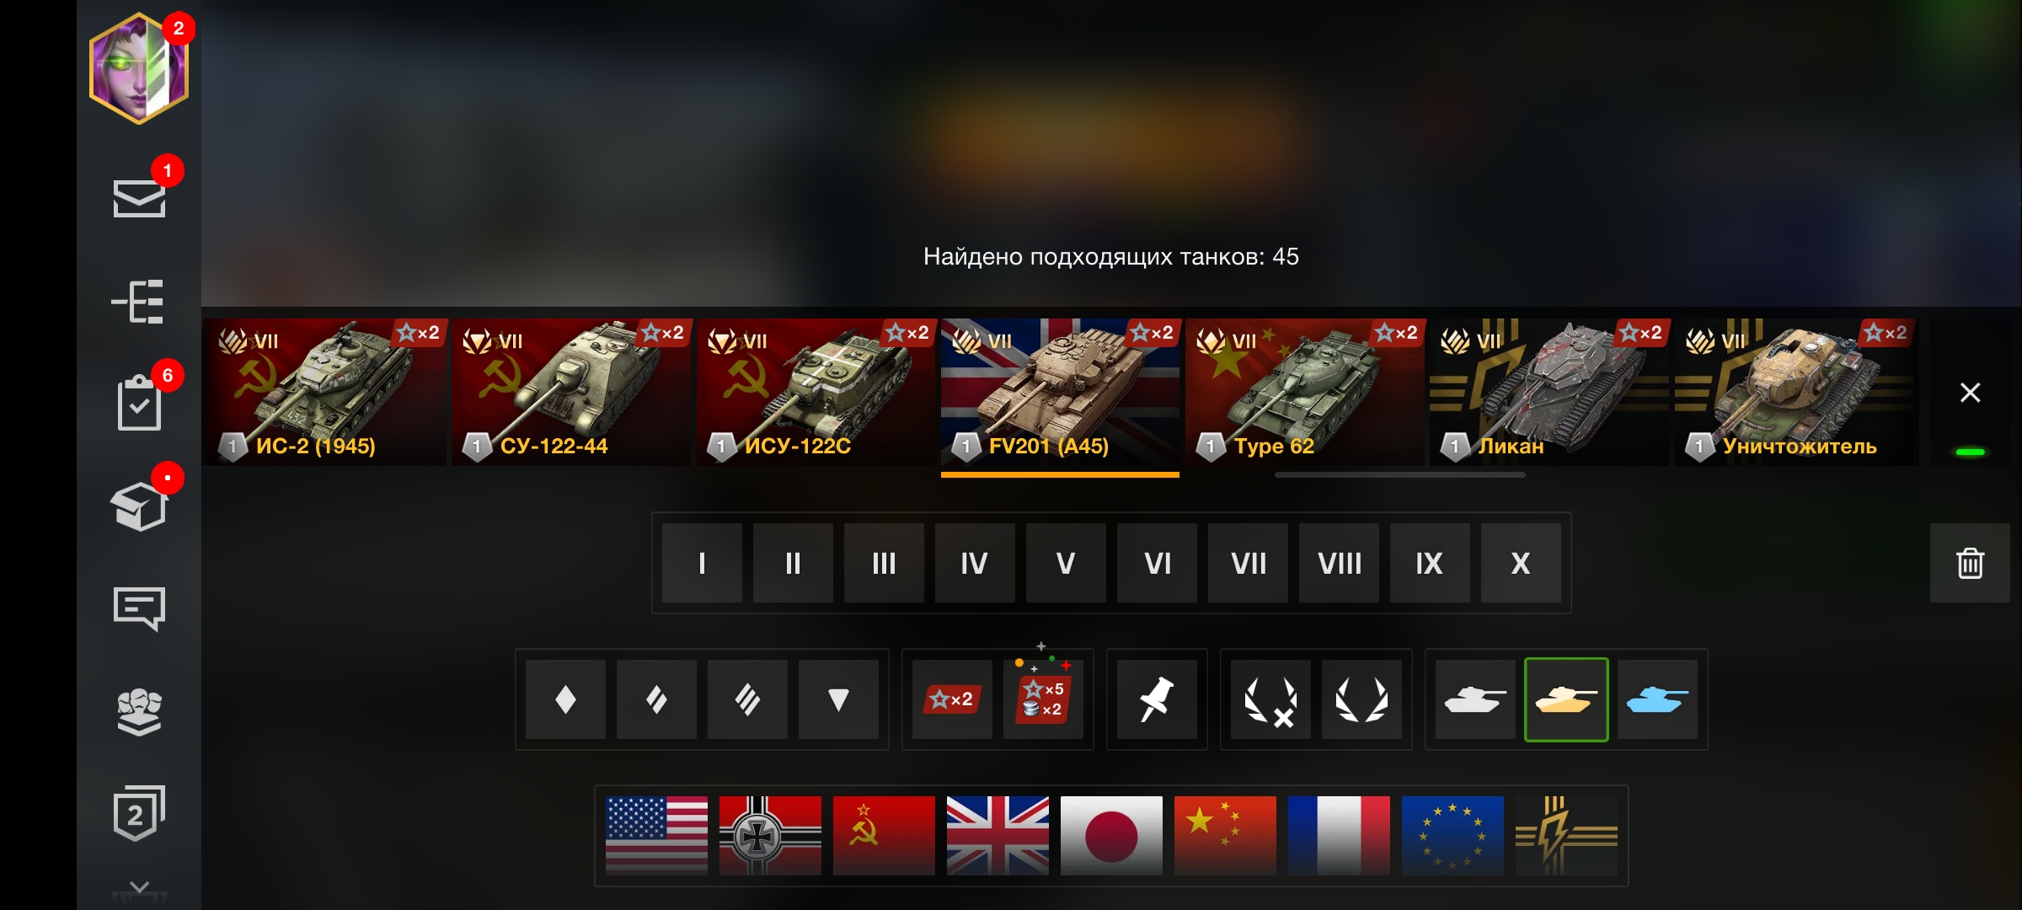This screenshot has height=910, width=2022.
Task: Filter tanks by Japan flag
Action: click(1111, 835)
